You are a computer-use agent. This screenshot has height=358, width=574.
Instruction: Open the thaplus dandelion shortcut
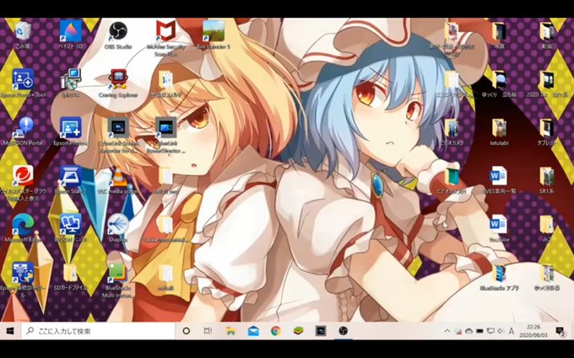tap(118, 224)
